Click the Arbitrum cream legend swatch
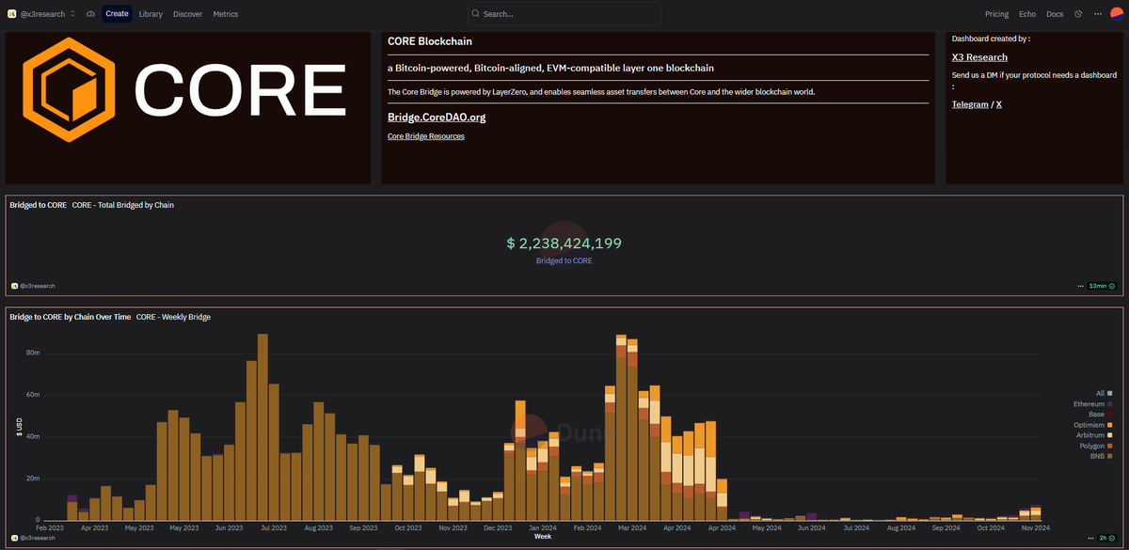This screenshot has width=1129, height=550. 1110,435
